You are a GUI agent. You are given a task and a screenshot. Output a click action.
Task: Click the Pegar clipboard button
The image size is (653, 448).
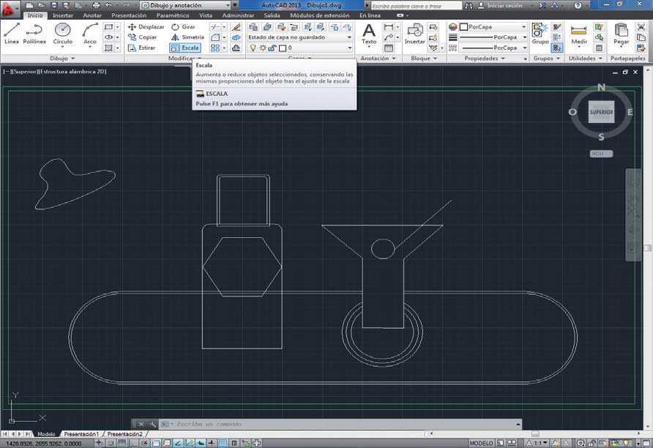point(621,34)
